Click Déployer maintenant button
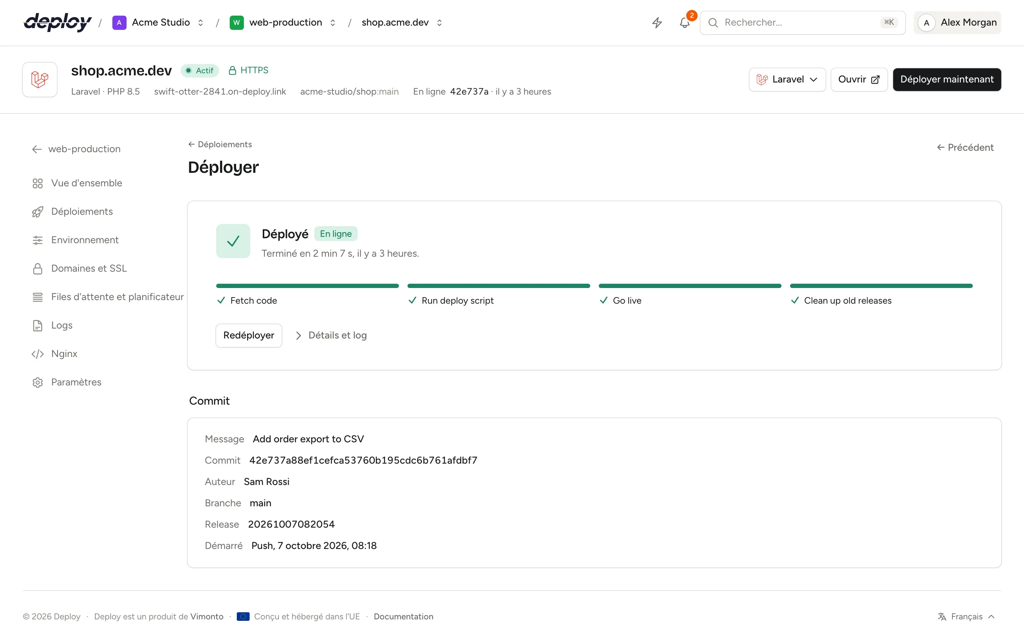The image size is (1024, 640). pos(947,80)
